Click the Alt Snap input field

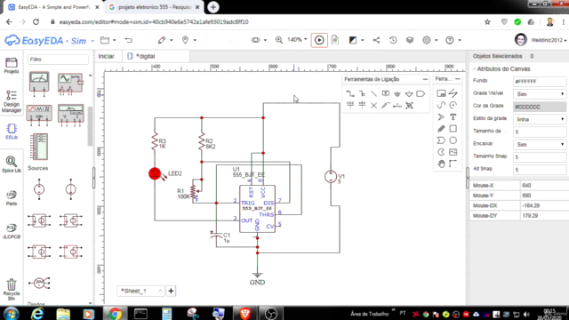pyautogui.click(x=540, y=170)
